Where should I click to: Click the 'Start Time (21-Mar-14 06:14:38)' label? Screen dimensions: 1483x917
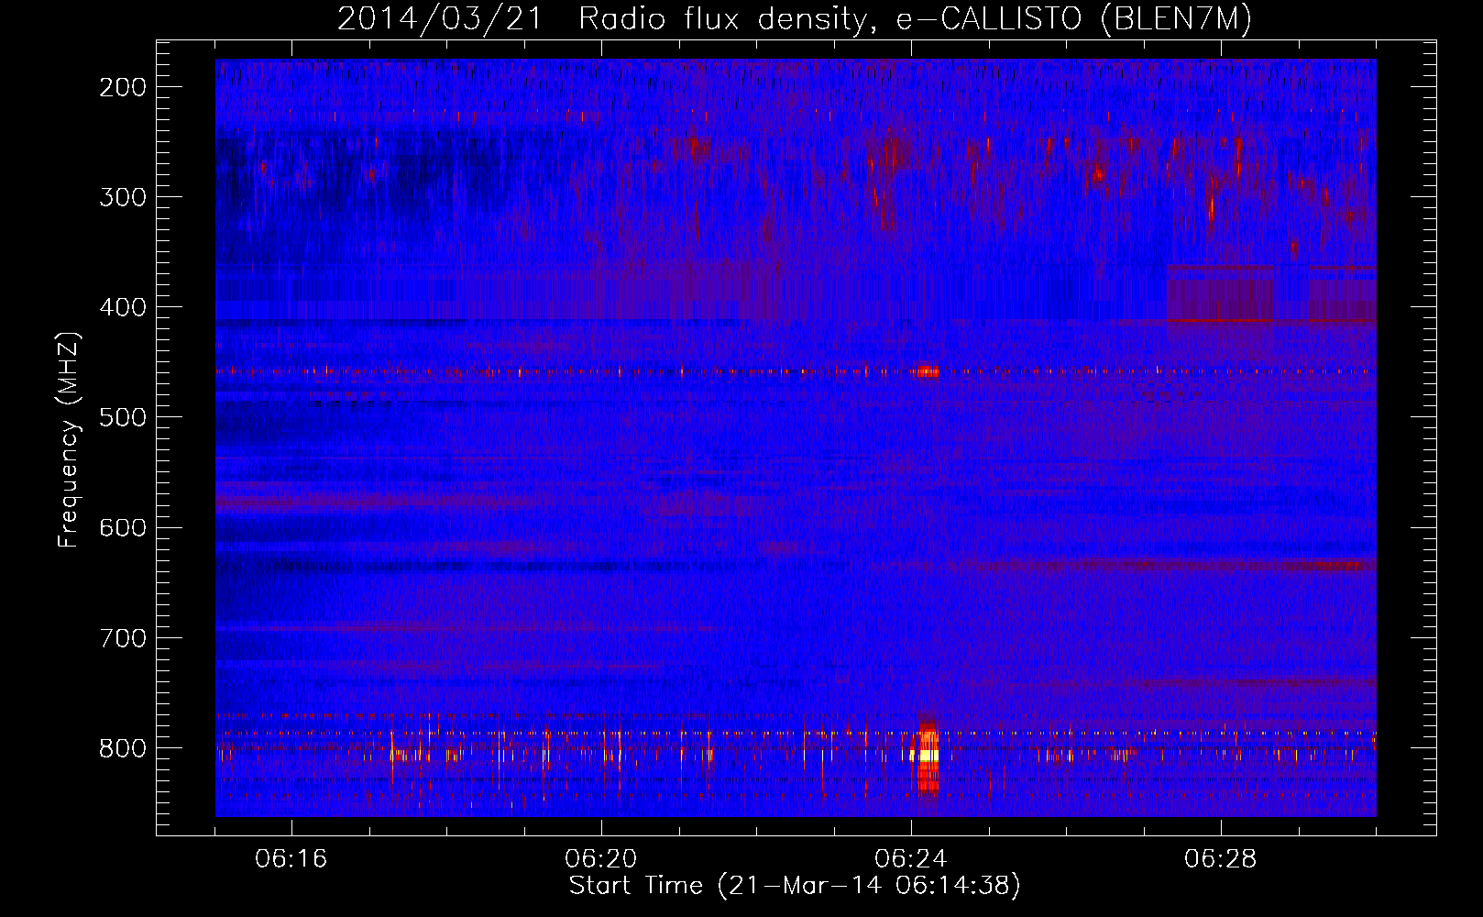(x=795, y=886)
